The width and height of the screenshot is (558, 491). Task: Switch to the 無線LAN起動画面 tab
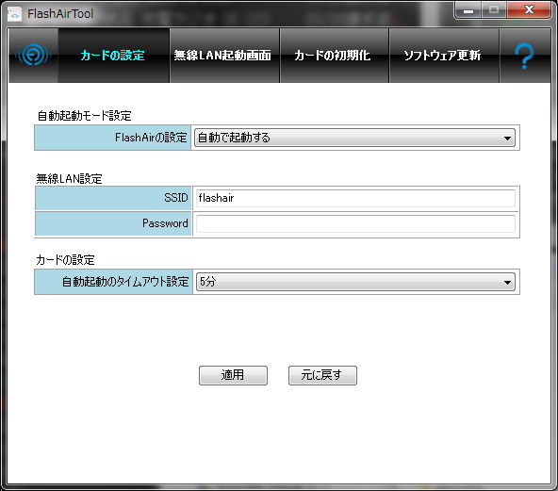click(x=224, y=56)
